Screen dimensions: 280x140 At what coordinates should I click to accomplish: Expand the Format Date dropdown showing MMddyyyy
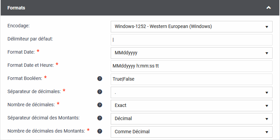click(x=191, y=53)
